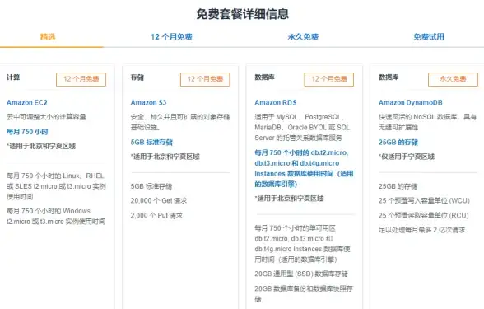
Task: Click 快速灵活的 NoSQL 数据库 description
Action: (428, 122)
